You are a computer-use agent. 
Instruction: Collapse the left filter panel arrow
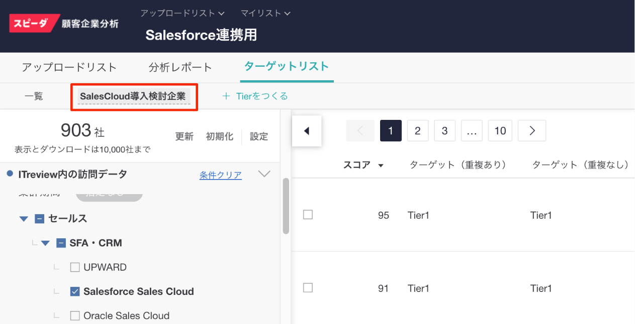pyautogui.click(x=306, y=131)
